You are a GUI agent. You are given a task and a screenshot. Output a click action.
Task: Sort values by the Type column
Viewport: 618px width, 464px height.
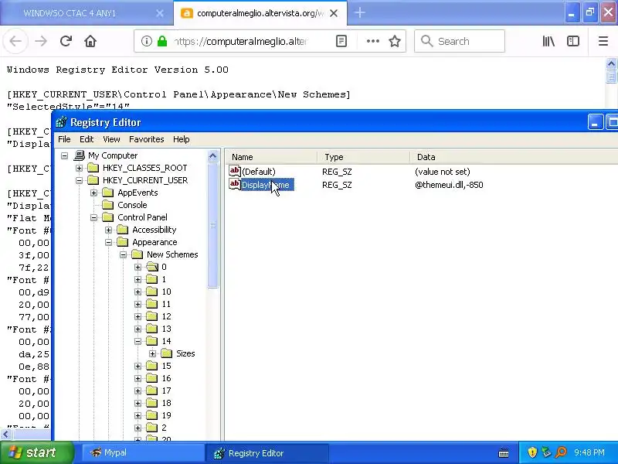[x=364, y=157]
